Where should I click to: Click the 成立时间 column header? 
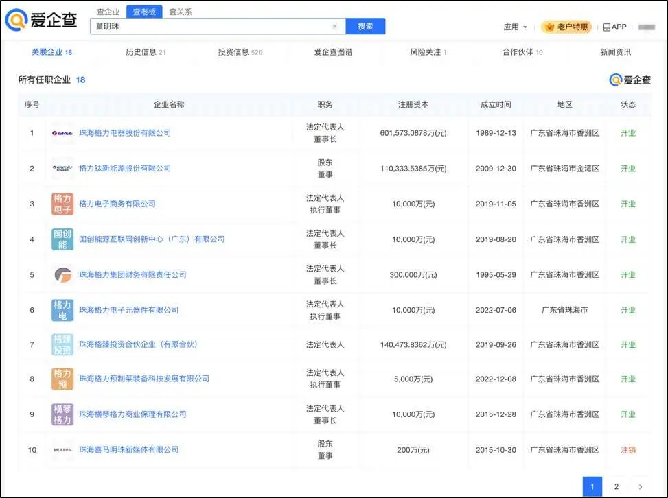point(496,104)
